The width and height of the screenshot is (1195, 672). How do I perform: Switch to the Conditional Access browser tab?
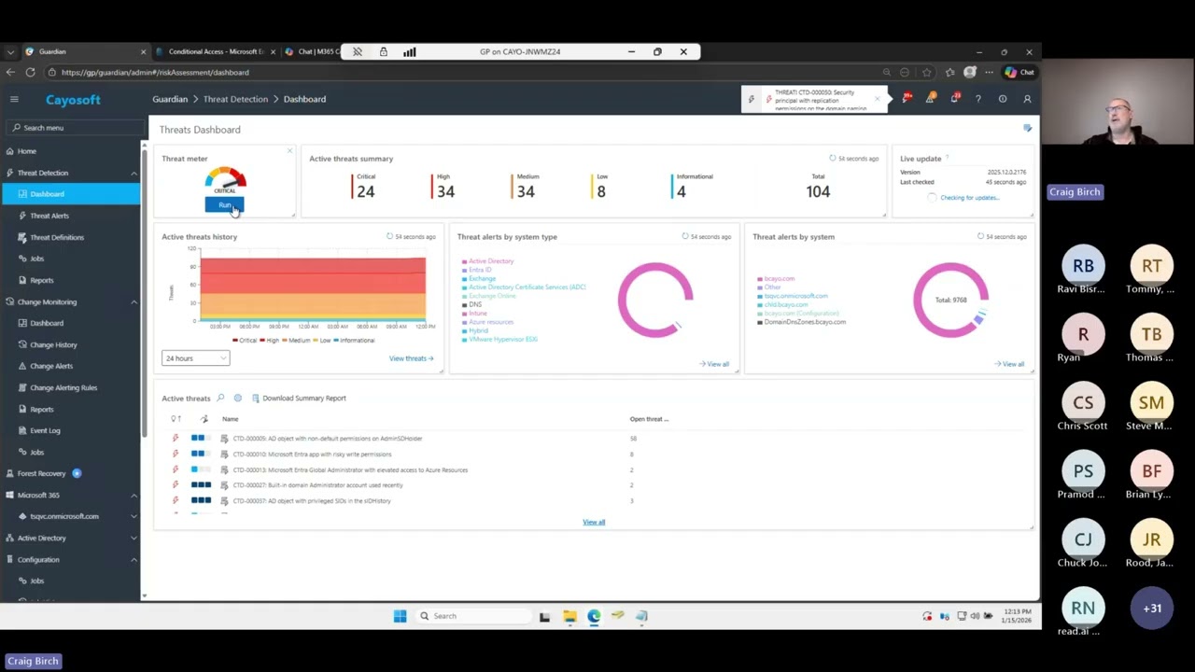point(215,51)
